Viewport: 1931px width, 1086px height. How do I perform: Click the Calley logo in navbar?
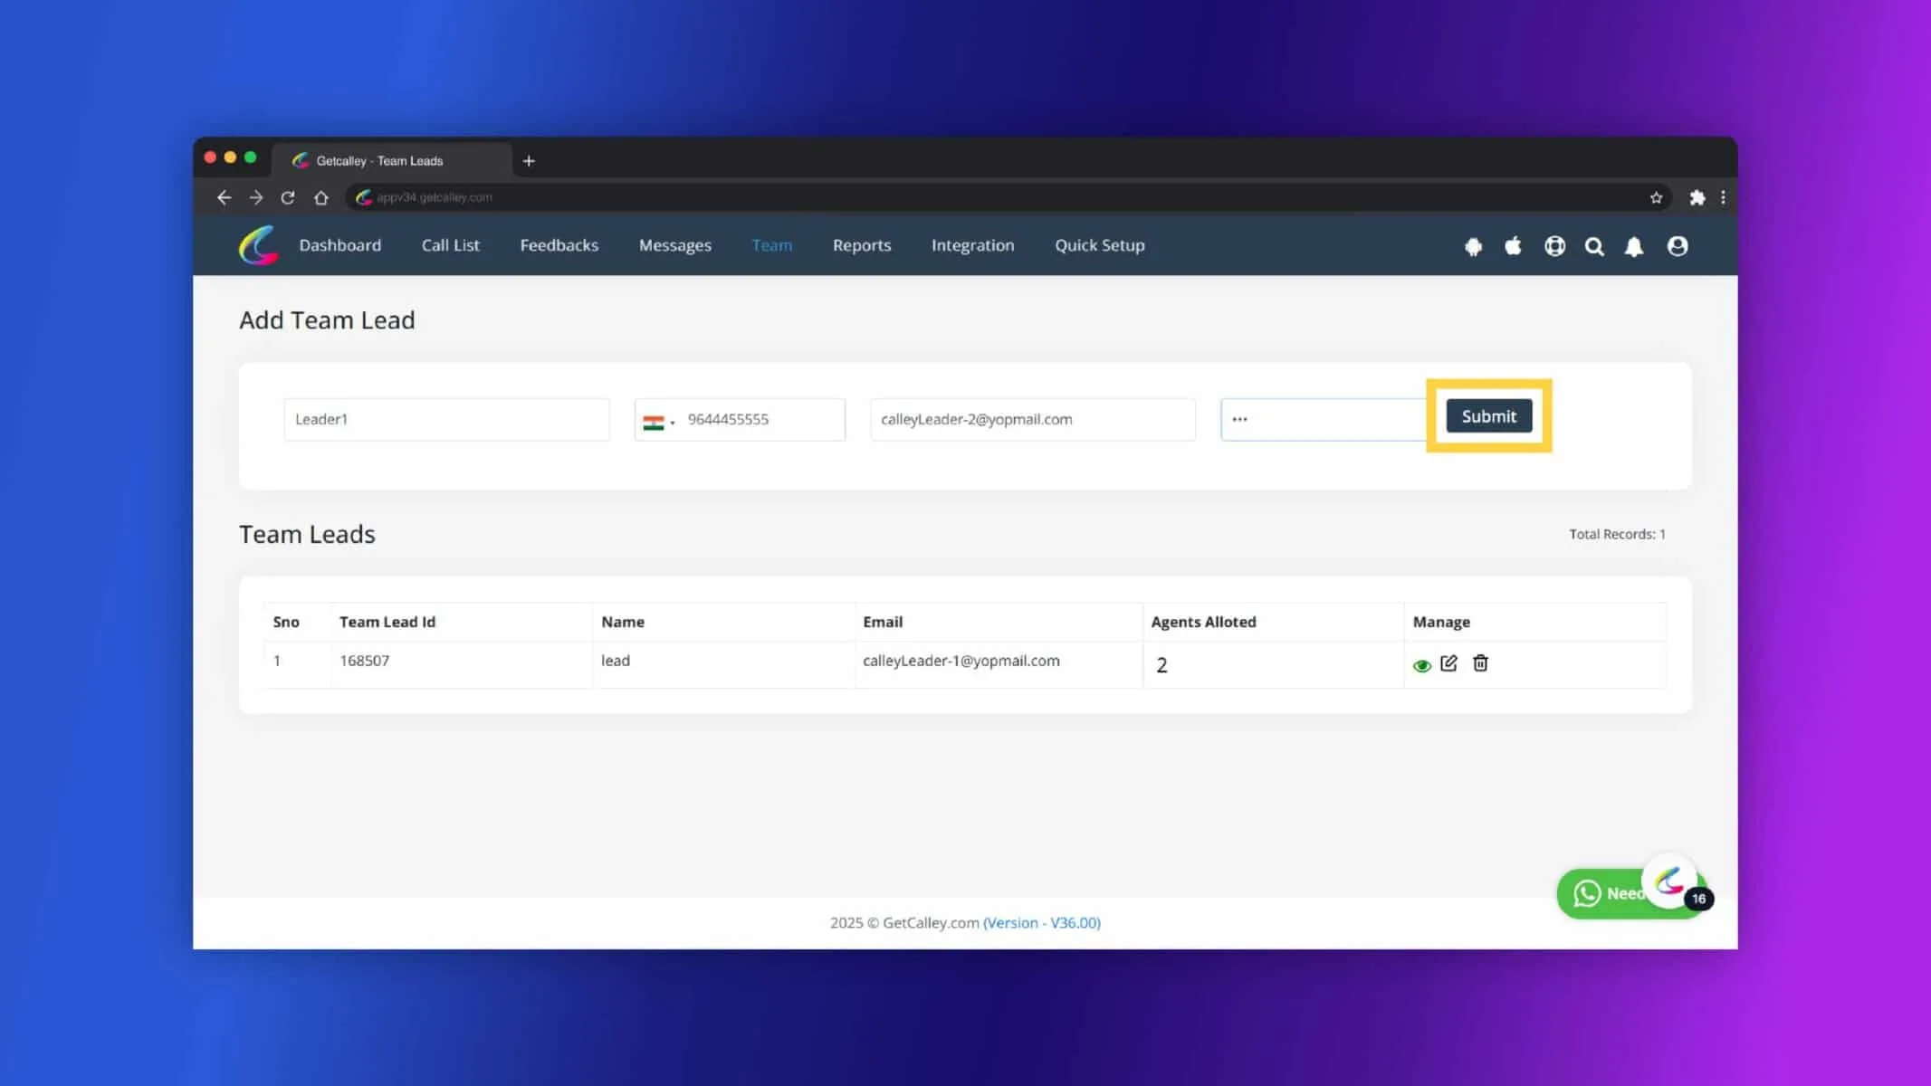(x=258, y=245)
